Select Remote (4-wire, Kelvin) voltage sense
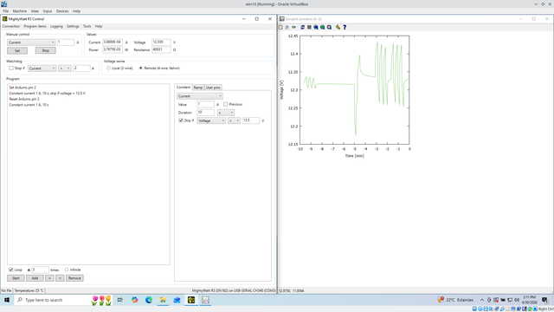Image resolution: width=554 pixels, height=312 pixels. tap(141, 68)
